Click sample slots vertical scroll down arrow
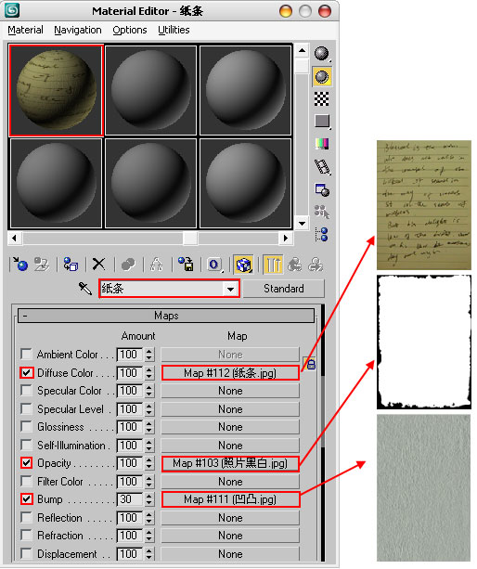The width and height of the screenshot is (477, 569). coord(302,223)
